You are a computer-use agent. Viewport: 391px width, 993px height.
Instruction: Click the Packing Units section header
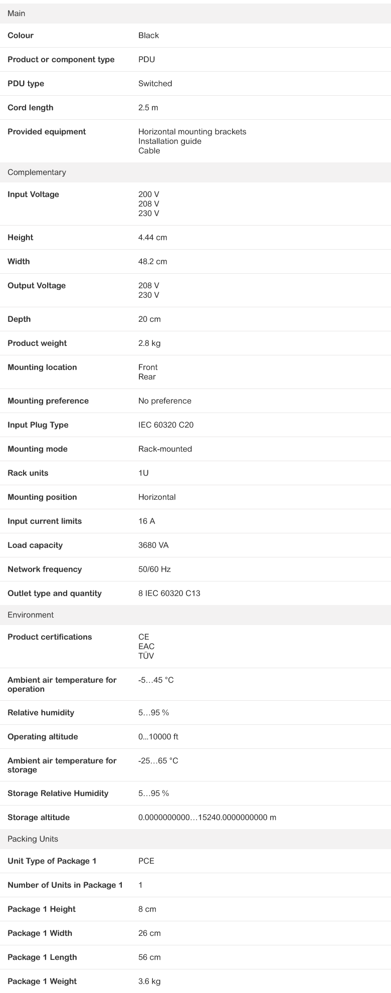pos(195,839)
